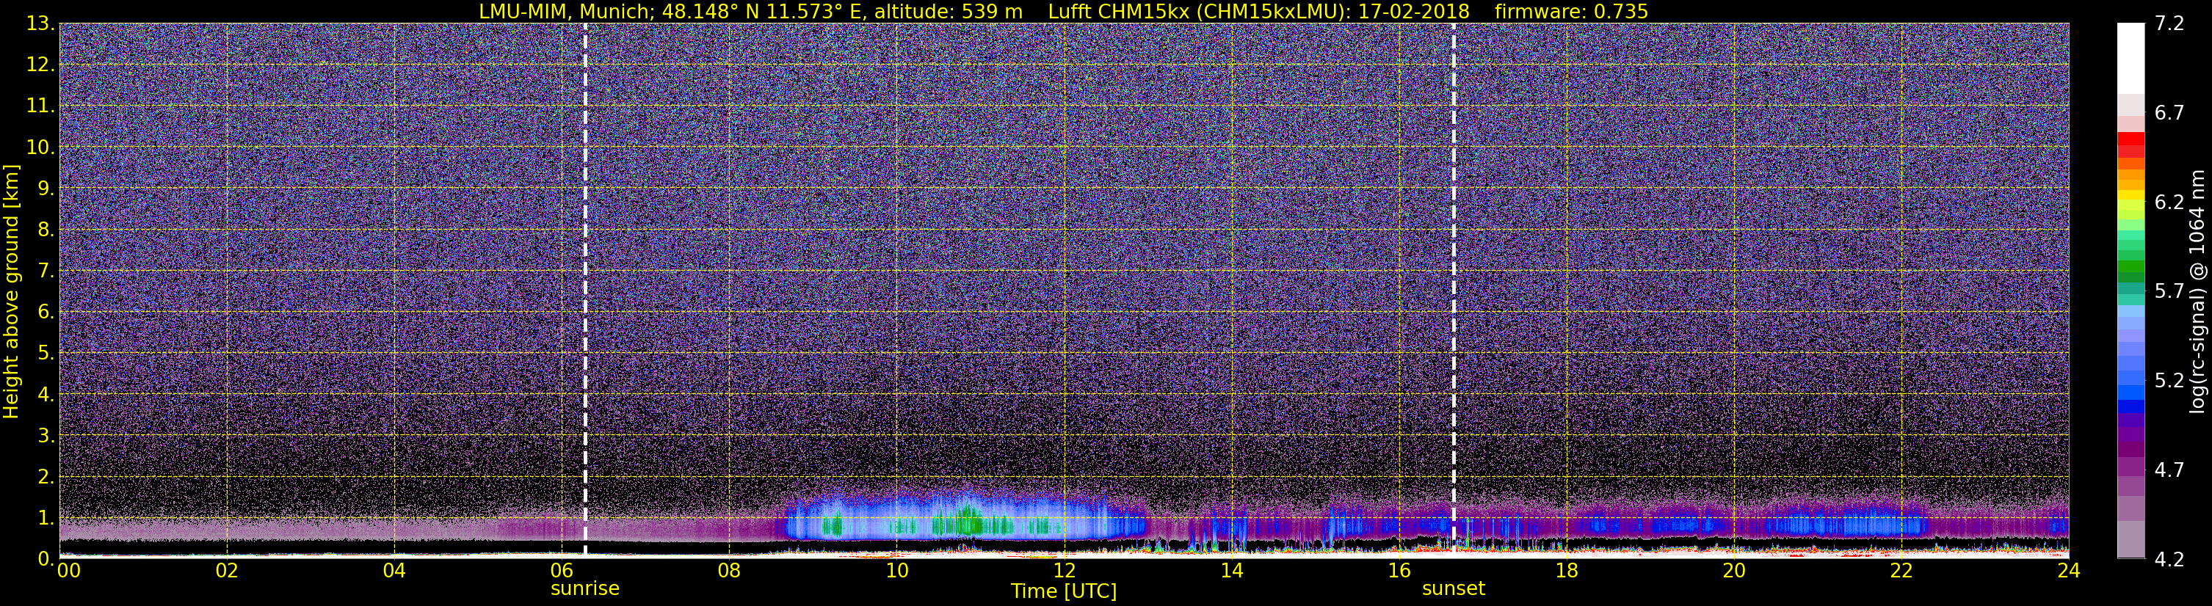Click the dashed sunrise marker line
This screenshot has width=2212, height=606.
(585, 290)
